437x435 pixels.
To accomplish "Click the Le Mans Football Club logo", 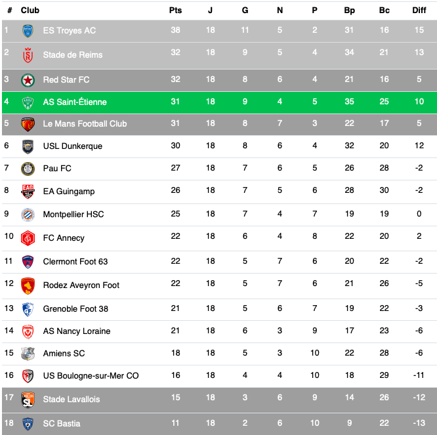I will tap(28, 124).
